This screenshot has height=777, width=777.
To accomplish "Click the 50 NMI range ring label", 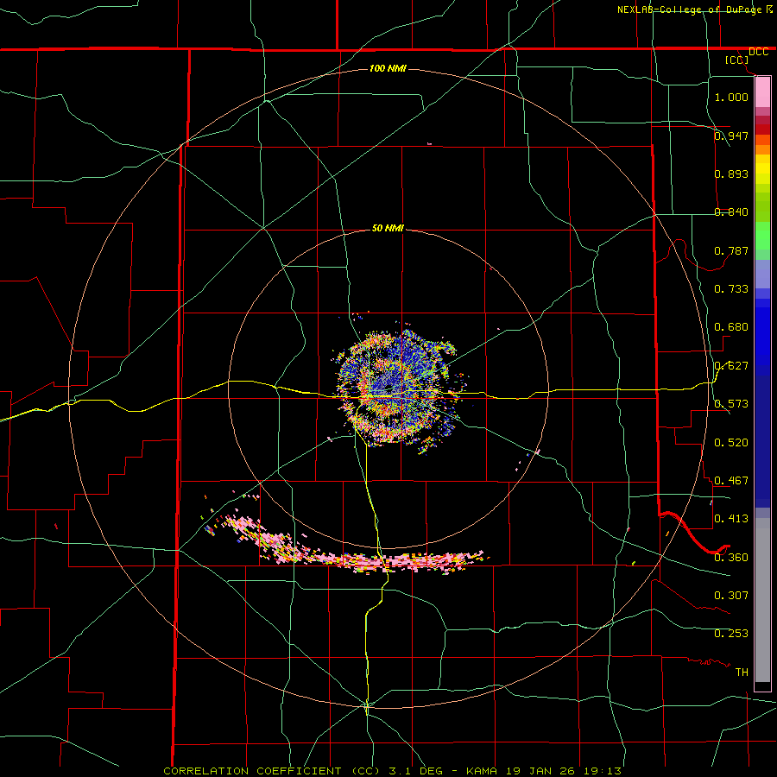I will point(388,228).
